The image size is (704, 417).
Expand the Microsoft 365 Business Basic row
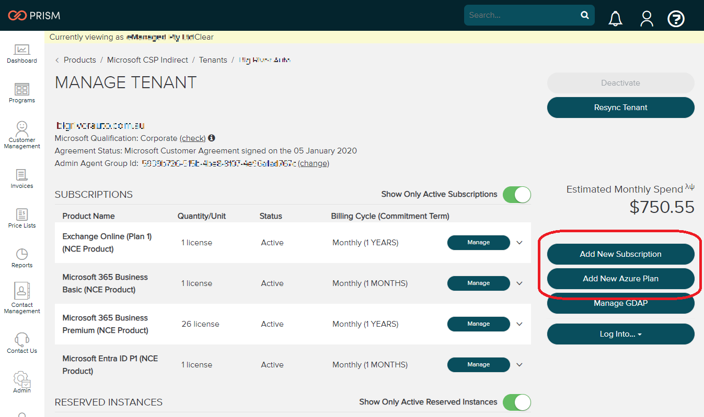[519, 283]
